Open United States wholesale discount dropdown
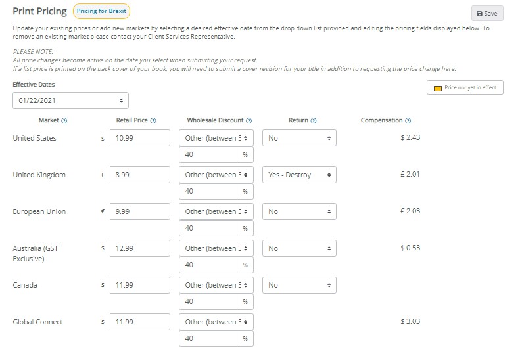 click(x=216, y=139)
